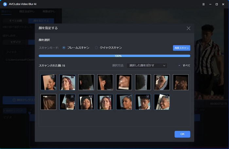229x149 pixels.
Task: Select hair silhouette beside gray-blue sky, no ear
Action: point(143,82)
